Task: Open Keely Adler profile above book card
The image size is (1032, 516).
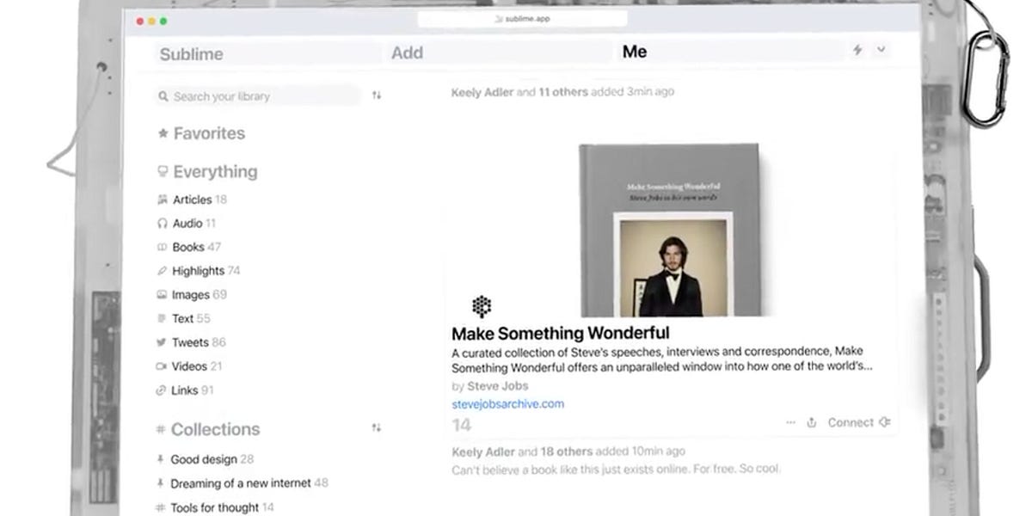Action: pos(482,92)
